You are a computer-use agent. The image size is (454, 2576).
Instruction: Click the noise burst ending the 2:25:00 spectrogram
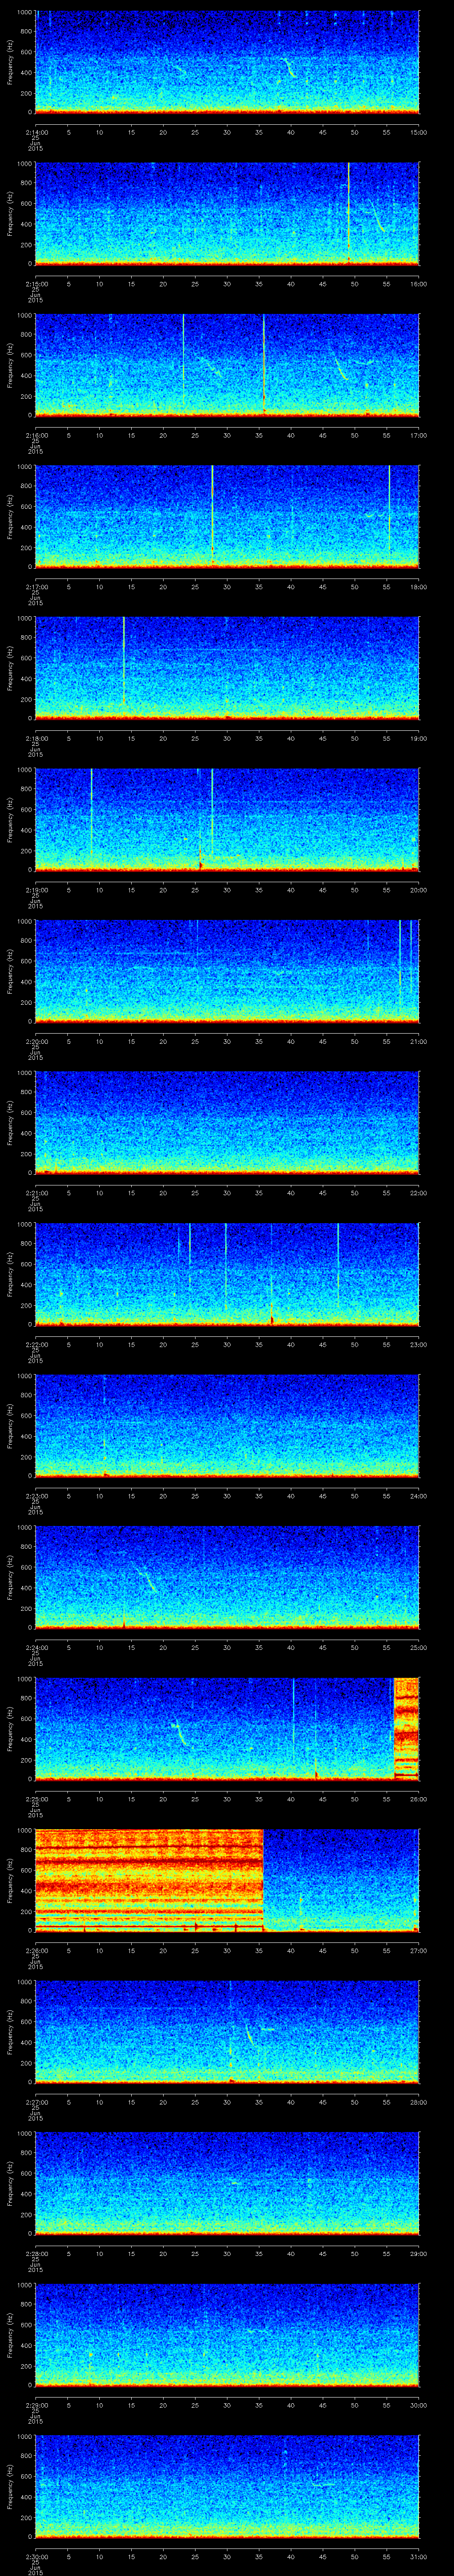point(406,1729)
